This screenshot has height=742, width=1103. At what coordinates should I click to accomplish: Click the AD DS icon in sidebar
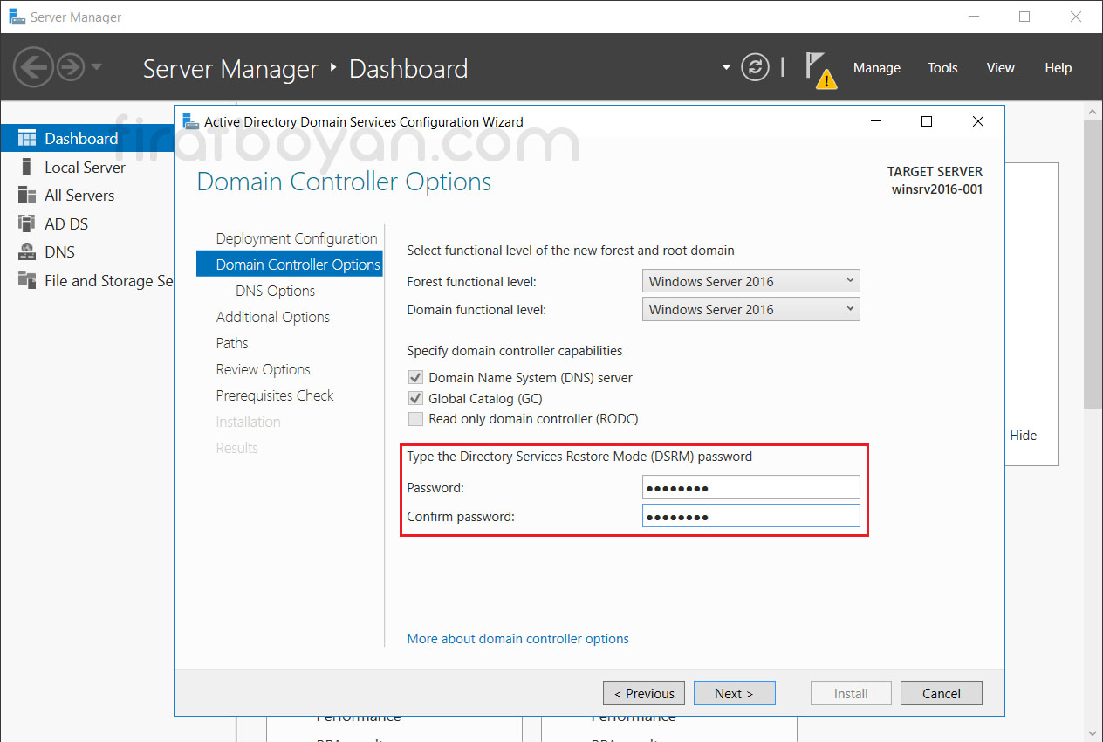[27, 223]
